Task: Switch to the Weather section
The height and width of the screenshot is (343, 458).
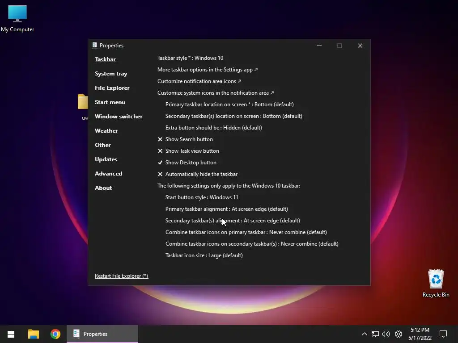Action: click(106, 131)
